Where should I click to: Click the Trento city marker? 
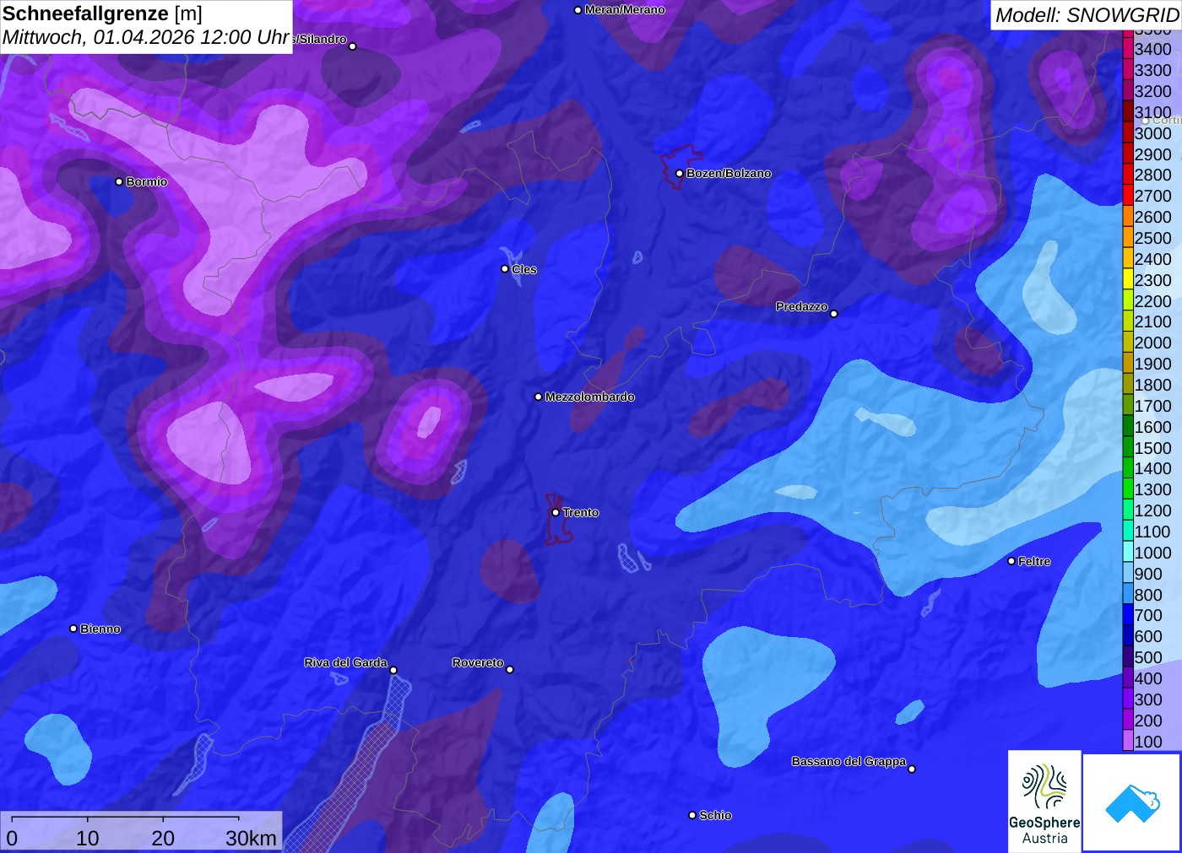pyautogui.click(x=556, y=512)
